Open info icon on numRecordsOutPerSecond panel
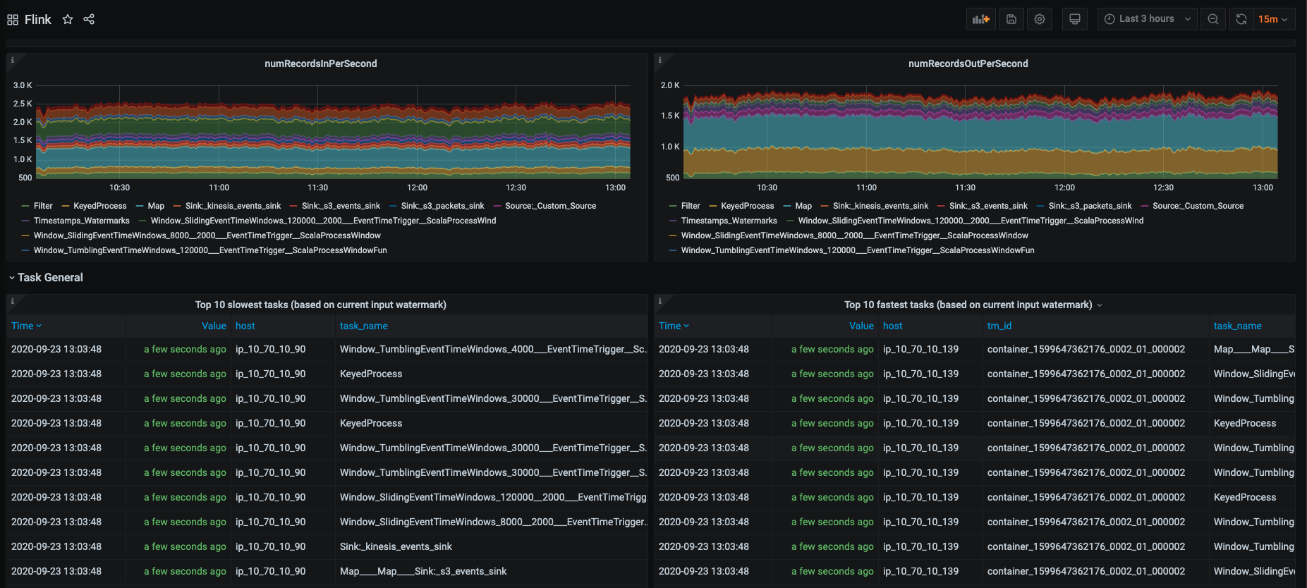Image resolution: width=1307 pixels, height=588 pixels. [x=660, y=60]
